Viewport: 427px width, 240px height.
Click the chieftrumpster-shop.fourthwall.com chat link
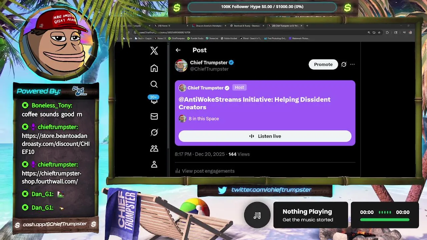point(52,177)
